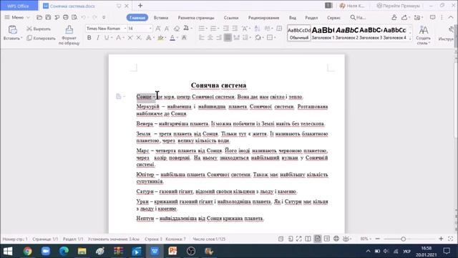
Task: Click the Redo arrow
Action: 94,17
